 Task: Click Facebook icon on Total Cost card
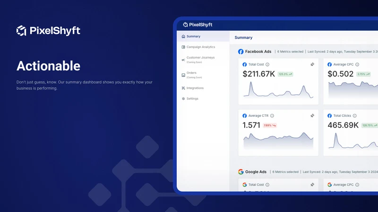(x=244, y=65)
